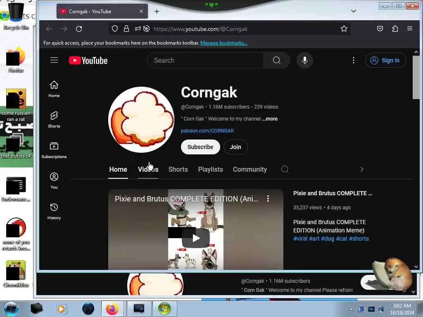Open site permissions icon in address bar
This screenshot has width=423, height=317.
138,29
